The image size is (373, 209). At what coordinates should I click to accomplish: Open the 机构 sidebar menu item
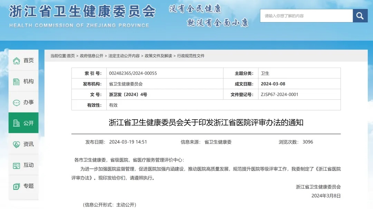(23, 81)
